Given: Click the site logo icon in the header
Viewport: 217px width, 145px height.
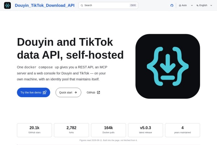Looking at the screenshot, I should [x=8, y=5].
